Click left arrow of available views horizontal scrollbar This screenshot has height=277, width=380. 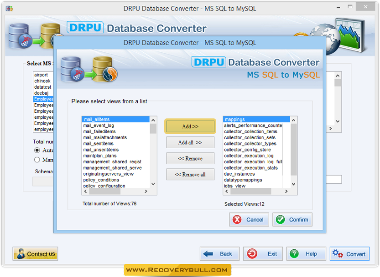[x=85, y=191]
